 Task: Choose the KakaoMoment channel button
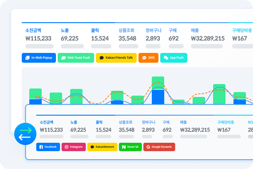point(102,147)
